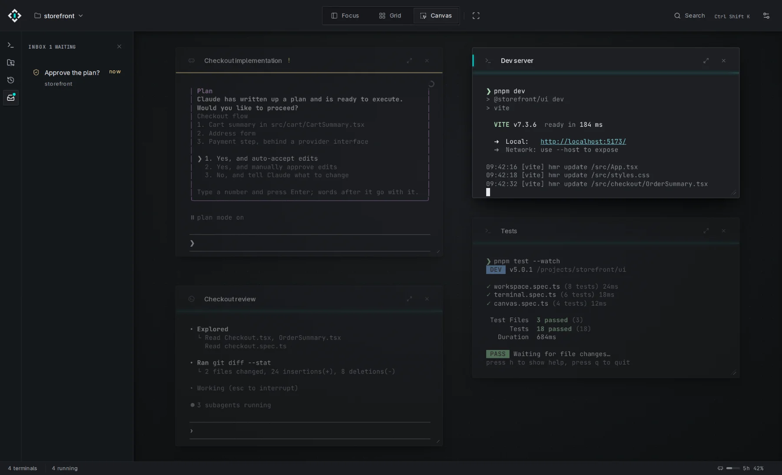
Task: Open the file explorer sidebar icon
Action: click(x=11, y=63)
